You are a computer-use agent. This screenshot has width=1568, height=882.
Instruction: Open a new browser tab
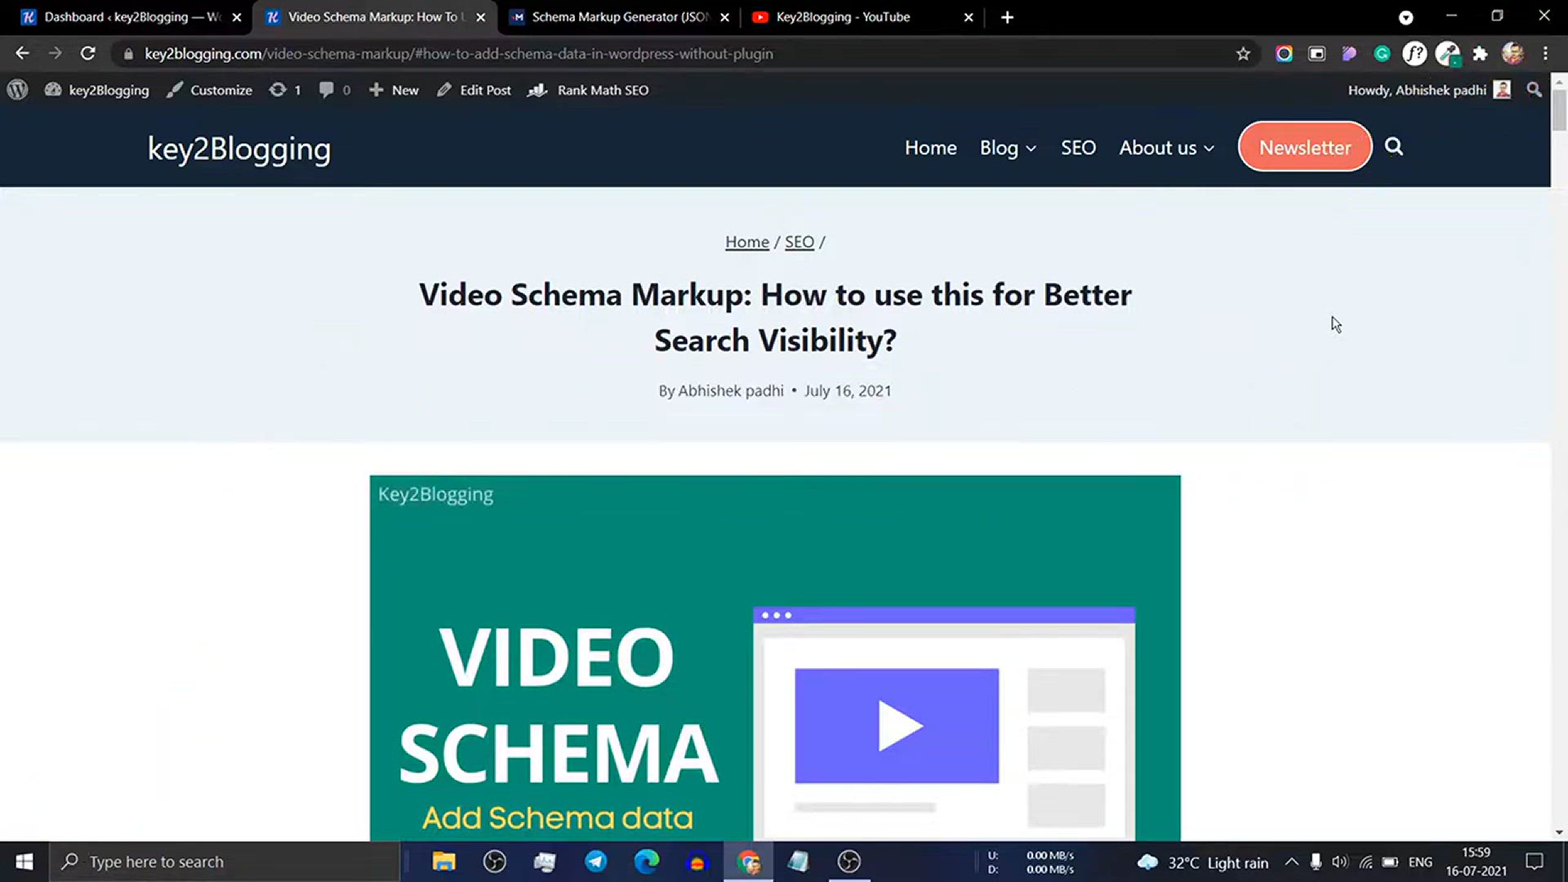coord(1007,17)
